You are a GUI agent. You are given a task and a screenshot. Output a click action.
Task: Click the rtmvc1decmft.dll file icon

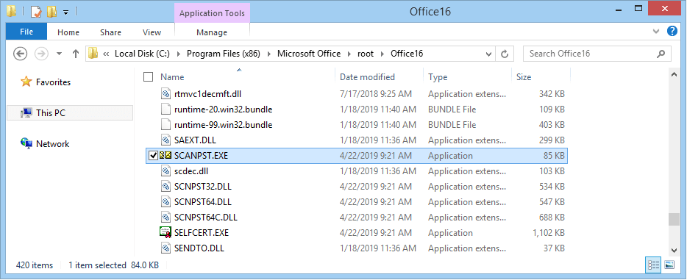(165, 93)
